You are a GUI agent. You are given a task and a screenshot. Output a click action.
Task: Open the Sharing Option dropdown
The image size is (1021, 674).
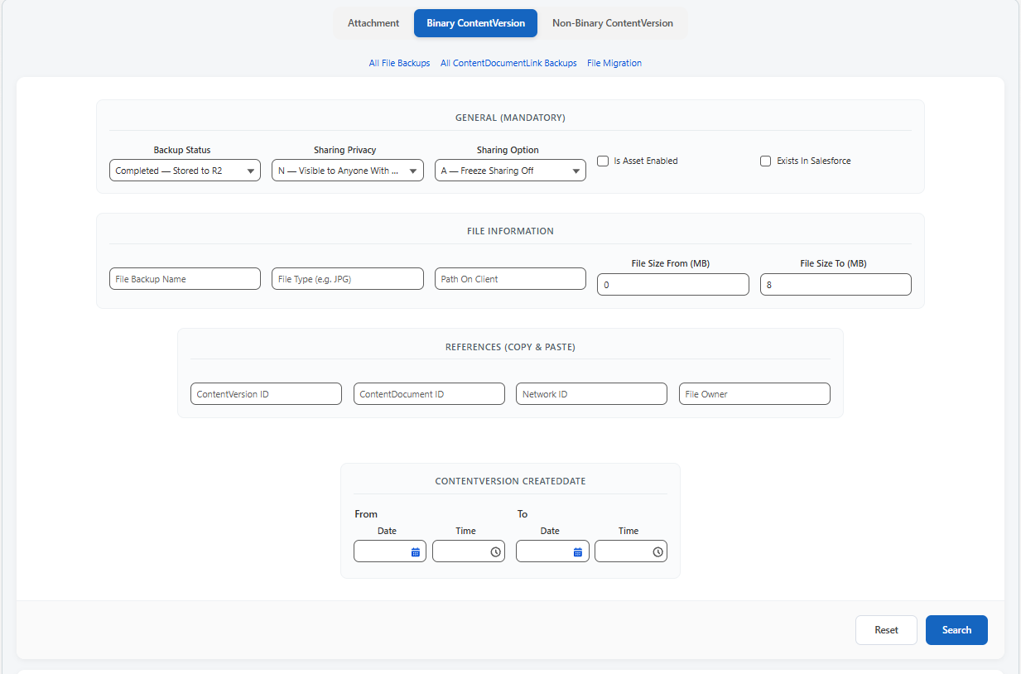point(510,171)
